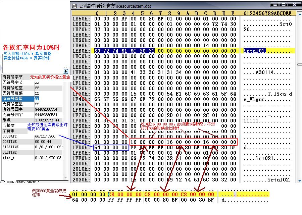This screenshot has width=302, height=215.
Task: Select hex byte 69 in the highlighted row
Action: click(97, 51)
